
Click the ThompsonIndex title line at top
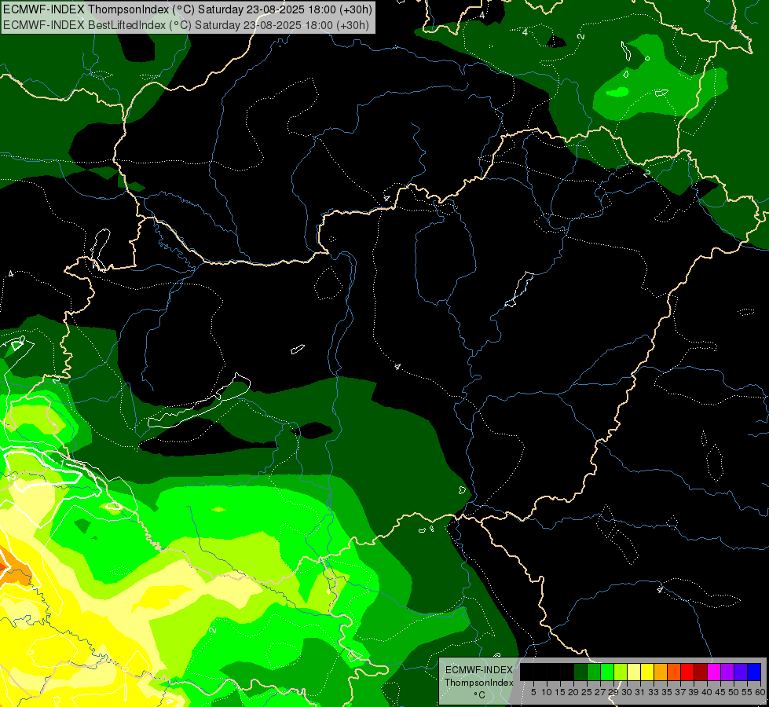[188, 9]
